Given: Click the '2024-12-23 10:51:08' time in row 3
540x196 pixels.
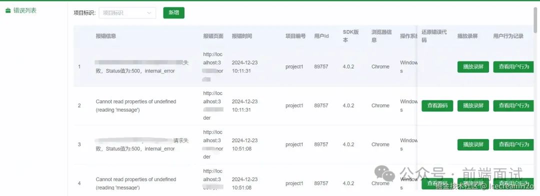Looking at the screenshot, I should (x=244, y=144).
